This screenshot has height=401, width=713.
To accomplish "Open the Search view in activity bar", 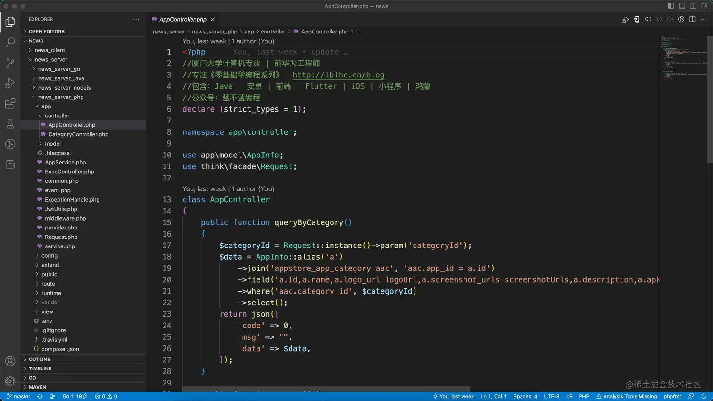I will 10,42.
